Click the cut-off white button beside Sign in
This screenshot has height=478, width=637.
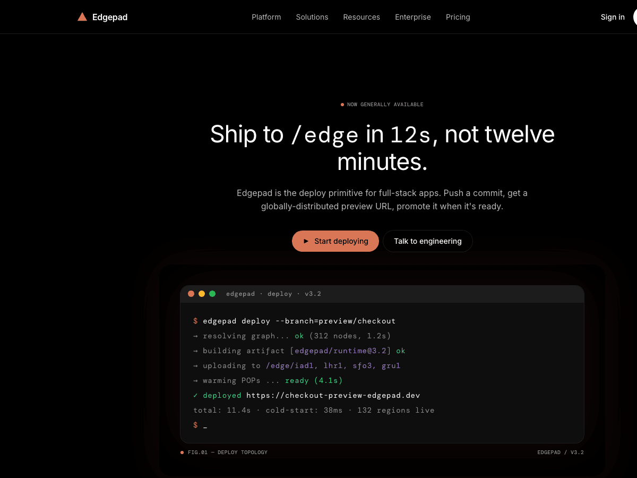point(635,17)
